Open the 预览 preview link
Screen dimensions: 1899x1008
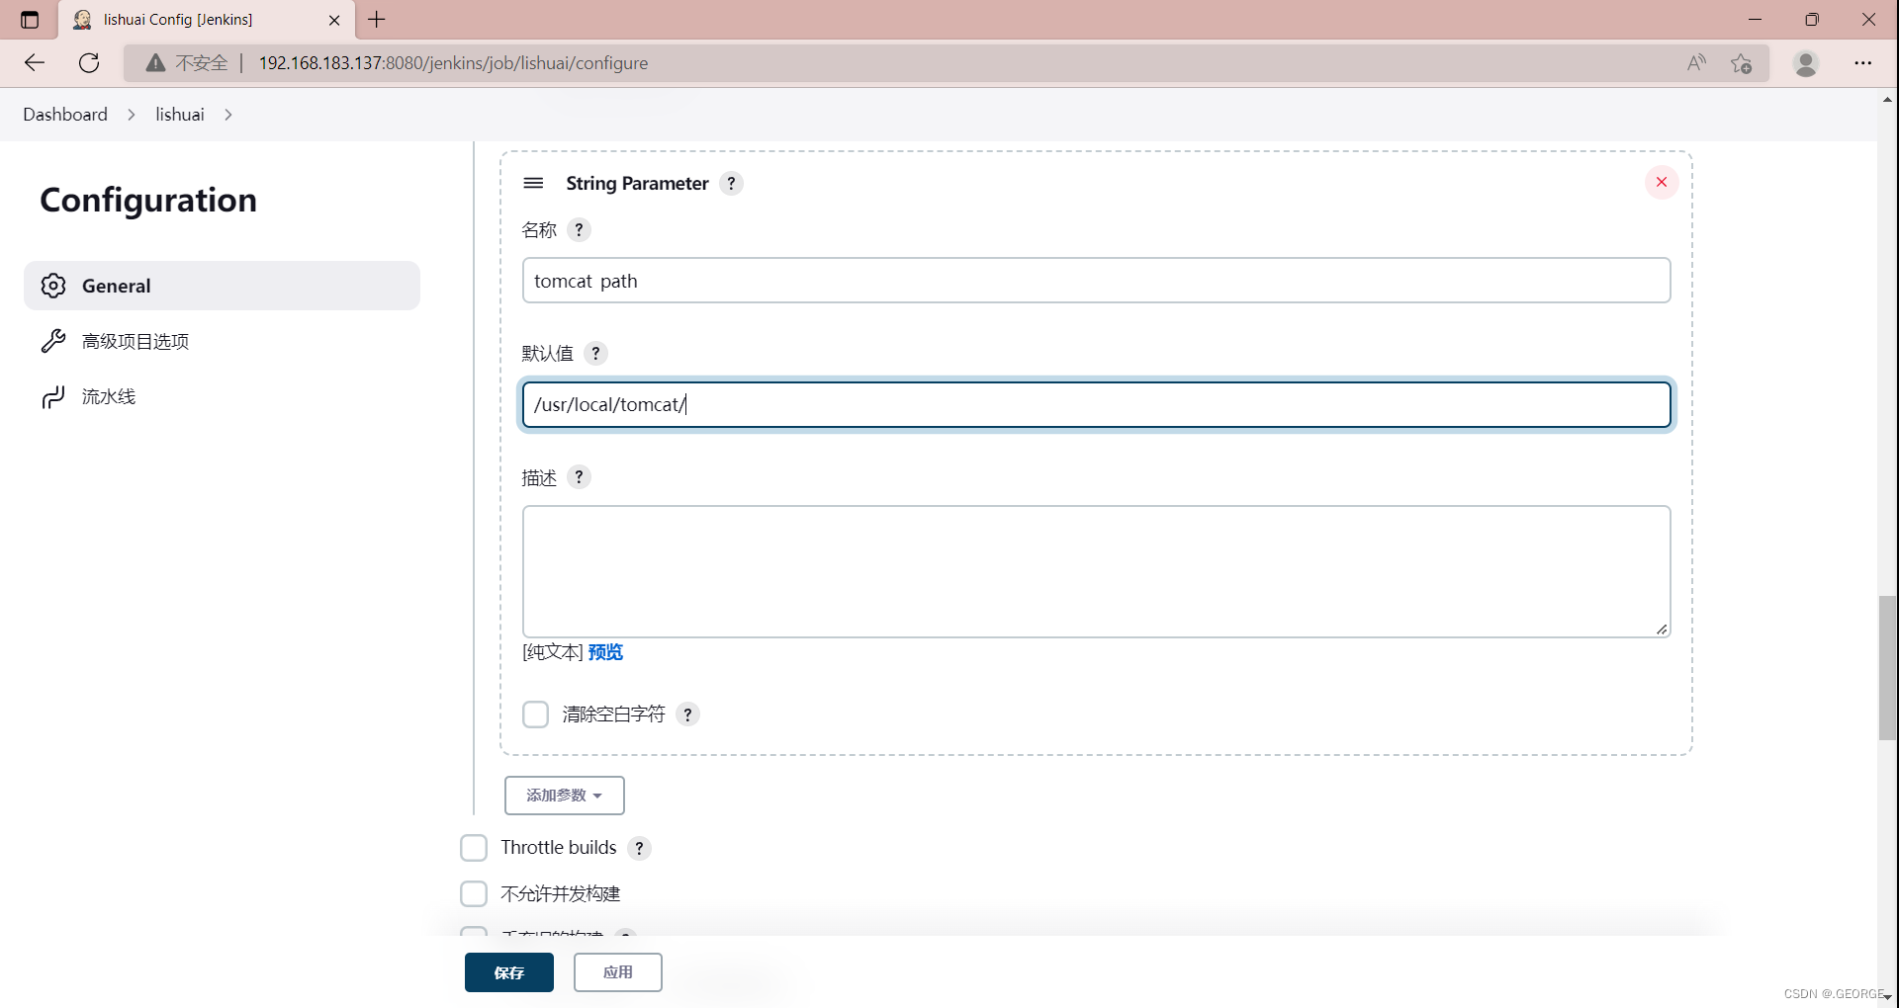pyautogui.click(x=605, y=652)
